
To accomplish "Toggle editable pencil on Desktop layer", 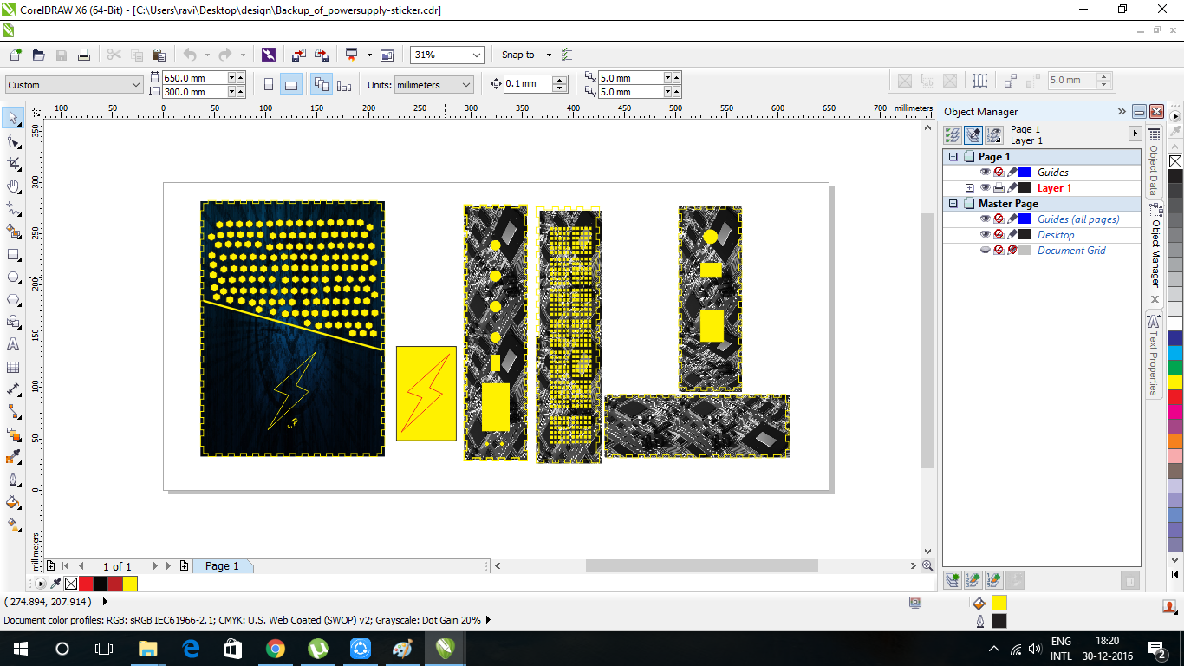I will [x=1012, y=235].
